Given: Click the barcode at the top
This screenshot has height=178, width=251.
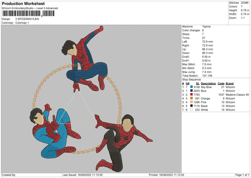Looking at the screenshot, I should tap(28, 13).
